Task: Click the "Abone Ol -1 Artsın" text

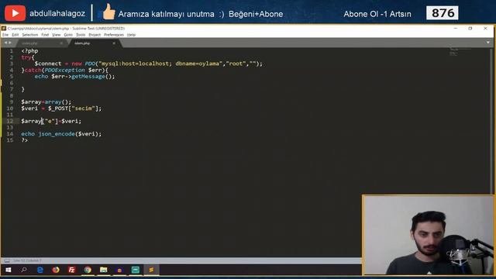Action: click(x=377, y=14)
